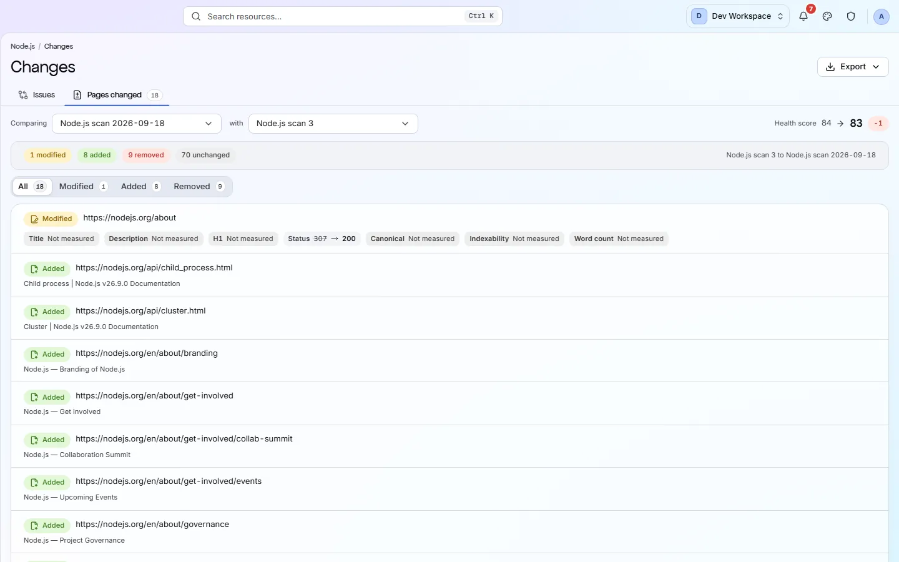The image size is (899, 562).
Task: Select the All filter tab
Action: [32, 187]
